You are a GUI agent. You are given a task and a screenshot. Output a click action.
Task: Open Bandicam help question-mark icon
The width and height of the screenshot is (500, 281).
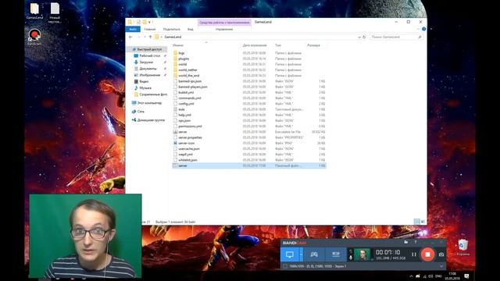(416, 243)
